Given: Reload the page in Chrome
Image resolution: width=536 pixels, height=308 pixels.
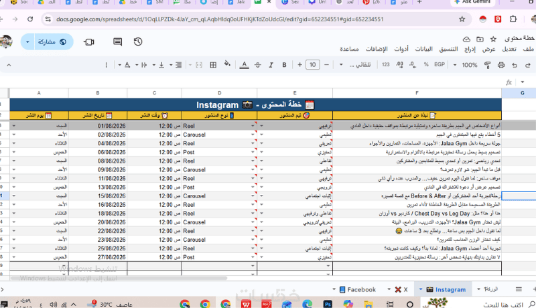Looking at the screenshot, I should [x=30, y=19].
